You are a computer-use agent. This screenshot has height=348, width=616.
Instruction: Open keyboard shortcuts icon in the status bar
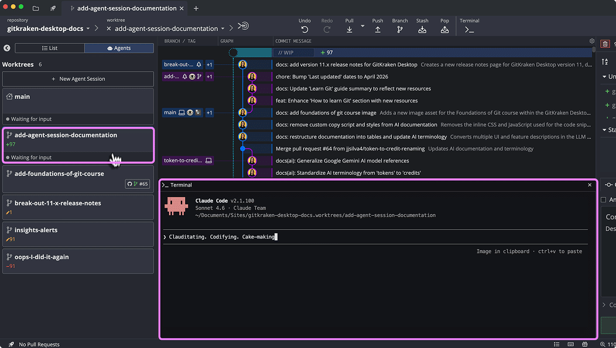click(x=571, y=344)
